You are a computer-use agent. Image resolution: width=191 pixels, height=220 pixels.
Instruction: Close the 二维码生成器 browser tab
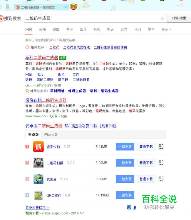66,7
